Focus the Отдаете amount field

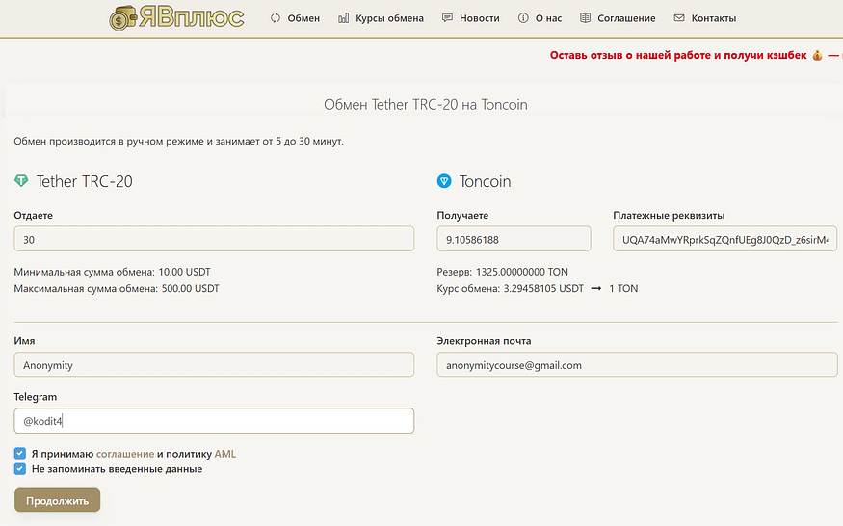pos(214,239)
